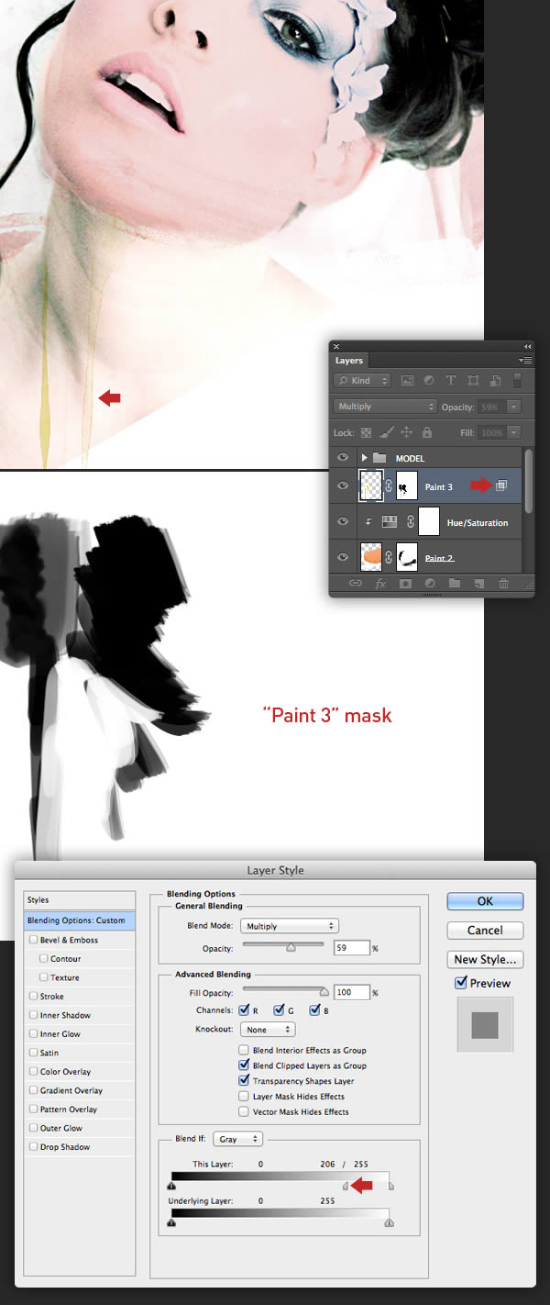Click the New Style... button

[x=485, y=959]
